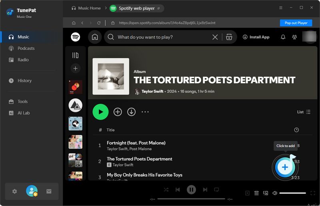
Task: Select Podcasts in the sidebar
Action: point(26,48)
